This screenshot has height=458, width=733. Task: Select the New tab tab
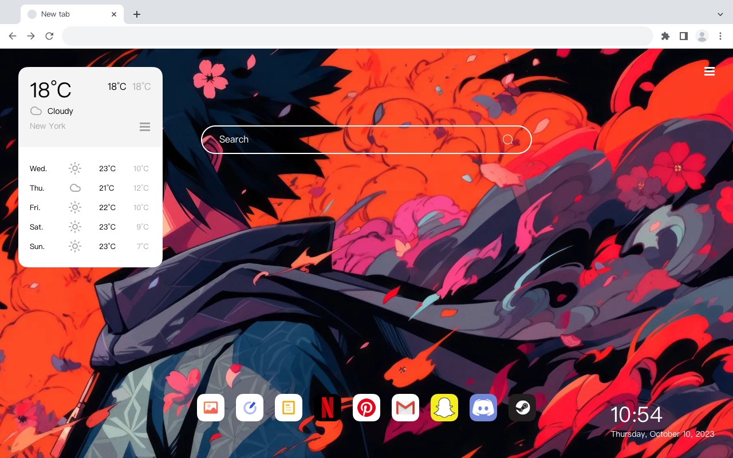[x=72, y=14]
